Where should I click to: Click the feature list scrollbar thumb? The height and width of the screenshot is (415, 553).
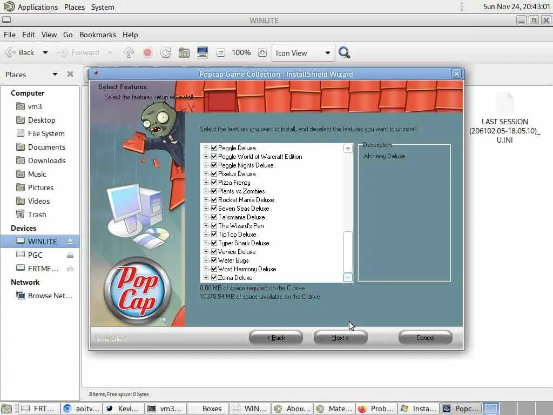tap(348, 252)
